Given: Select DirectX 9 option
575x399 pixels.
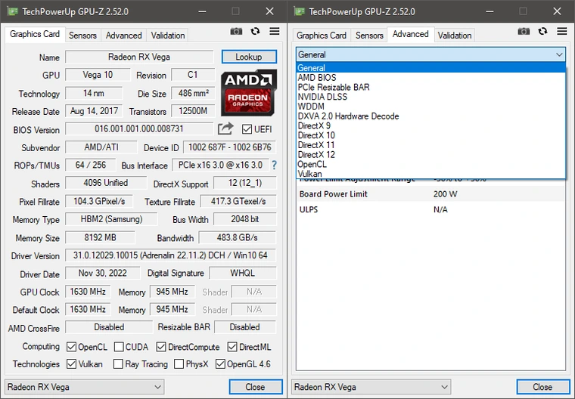Looking at the screenshot, I should coord(430,125).
